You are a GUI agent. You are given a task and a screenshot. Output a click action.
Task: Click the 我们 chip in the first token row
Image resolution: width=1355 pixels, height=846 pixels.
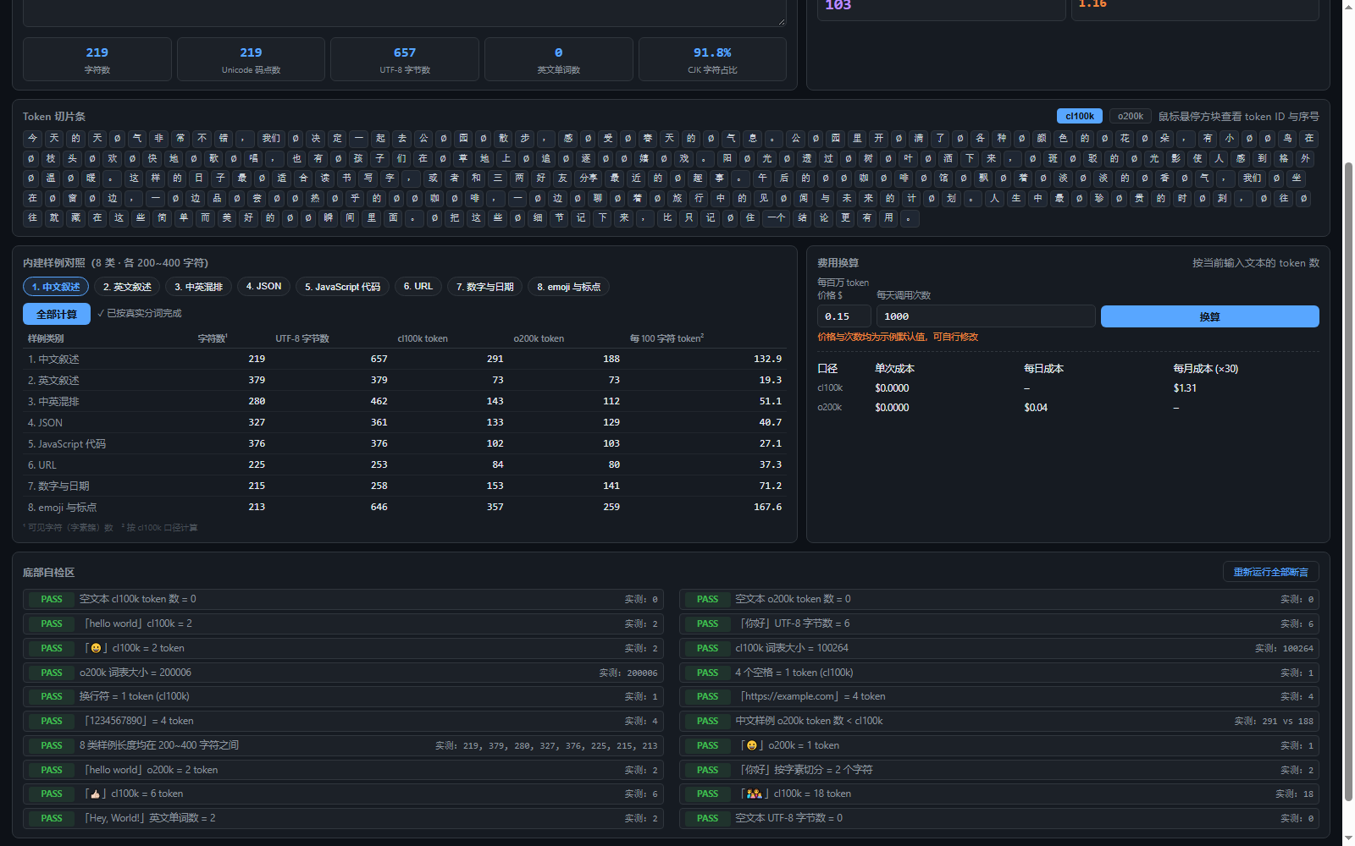pyautogui.click(x=271, y=139)
